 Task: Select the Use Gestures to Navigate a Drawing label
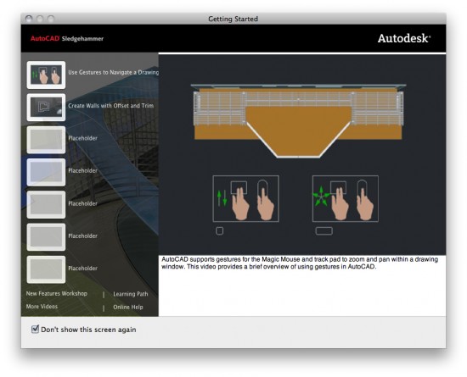[113, 72]
